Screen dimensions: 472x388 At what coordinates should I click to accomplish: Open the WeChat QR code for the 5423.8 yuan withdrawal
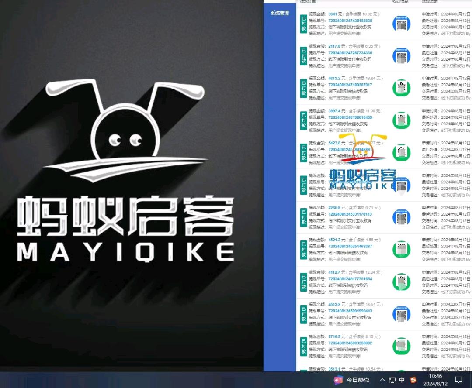coord(402,152)
